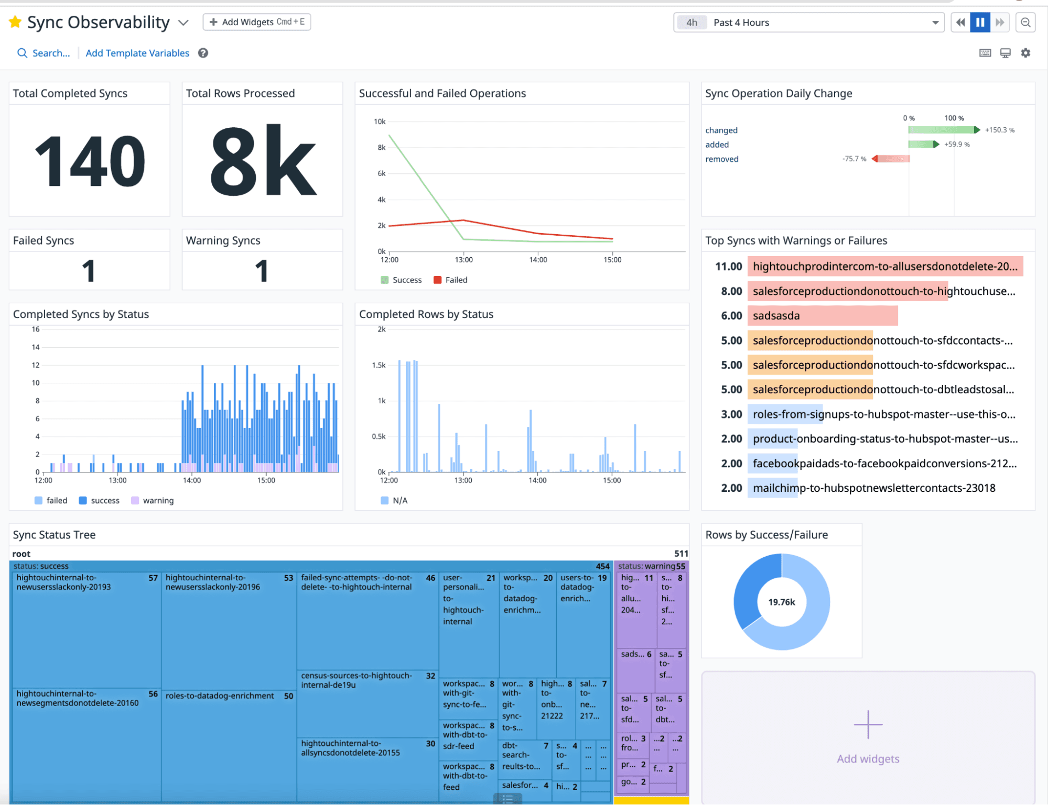Click Add Template Variables link
This screenshot has height=805, width=1048.
pos(137,53)
